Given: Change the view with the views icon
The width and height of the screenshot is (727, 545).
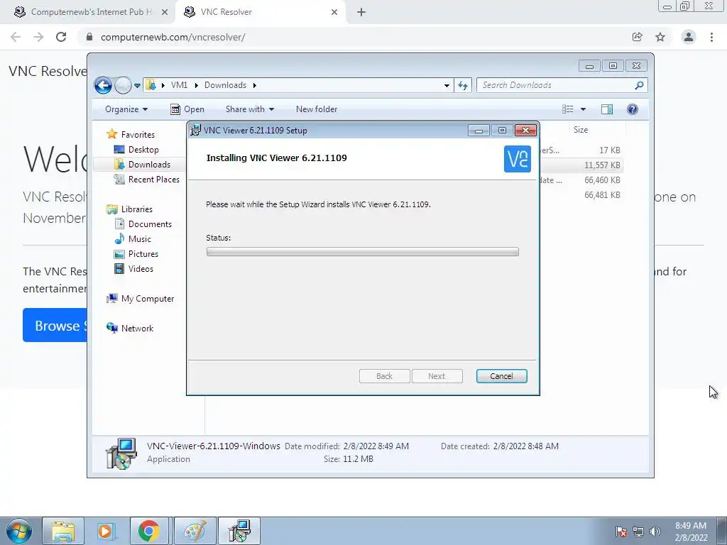Looking at the screenshot, I should pos(568,109).
